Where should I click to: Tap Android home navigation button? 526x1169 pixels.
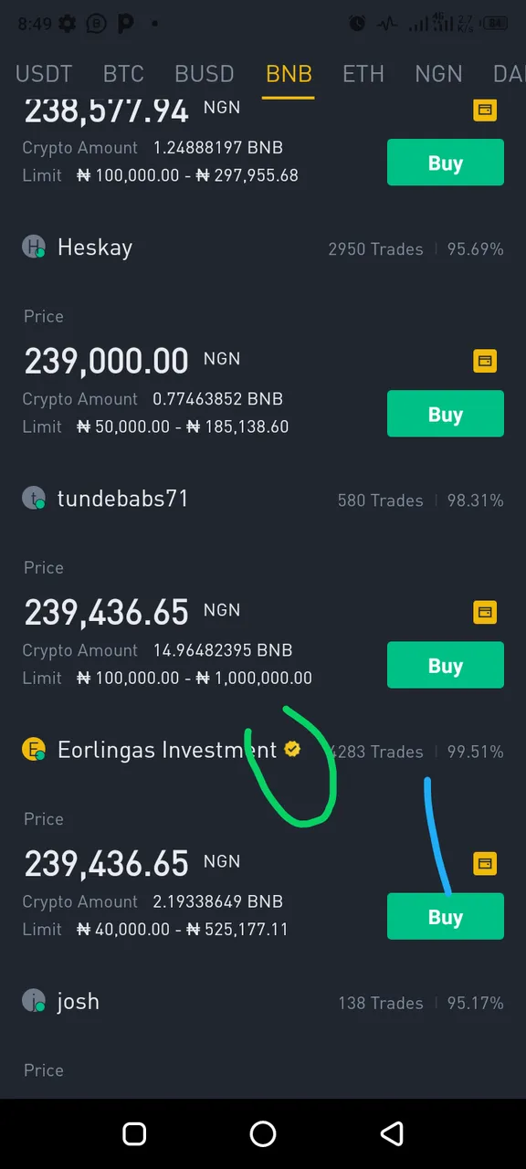click(263, 1133)
